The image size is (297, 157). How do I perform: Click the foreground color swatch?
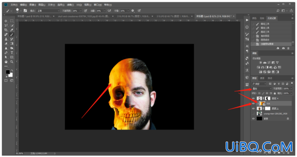point(8,72)
